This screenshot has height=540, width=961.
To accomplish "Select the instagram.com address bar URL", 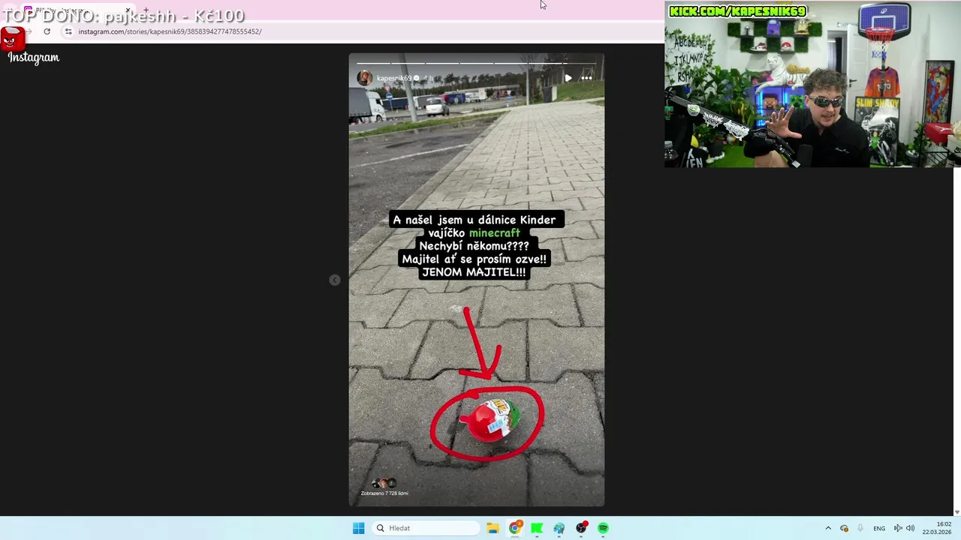I will [170, 31].
